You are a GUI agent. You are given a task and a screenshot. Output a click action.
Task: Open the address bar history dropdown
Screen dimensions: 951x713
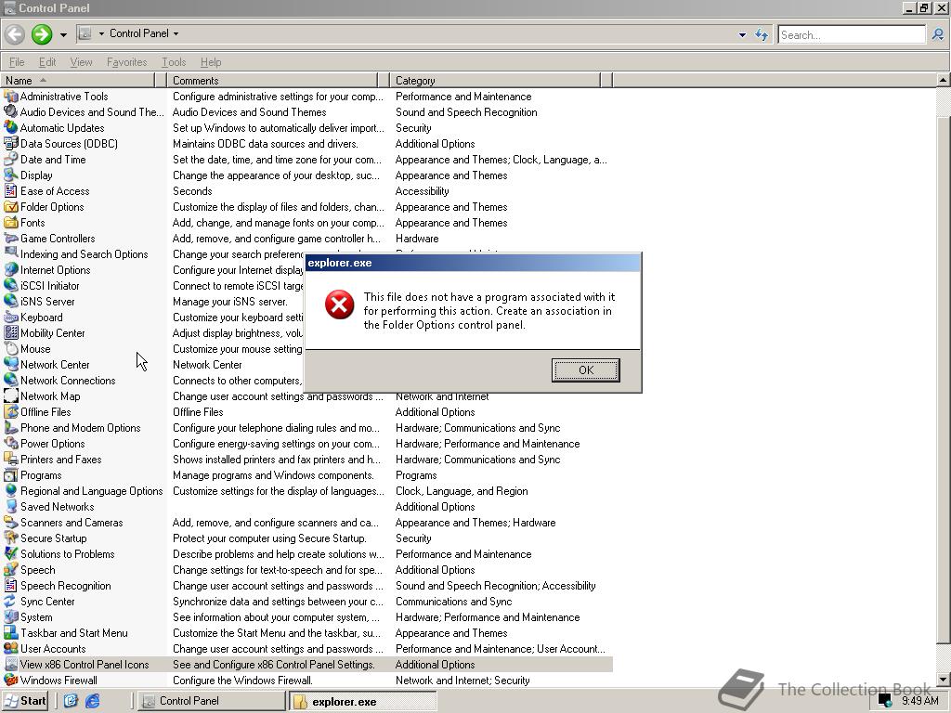click(x=742, y=34)
